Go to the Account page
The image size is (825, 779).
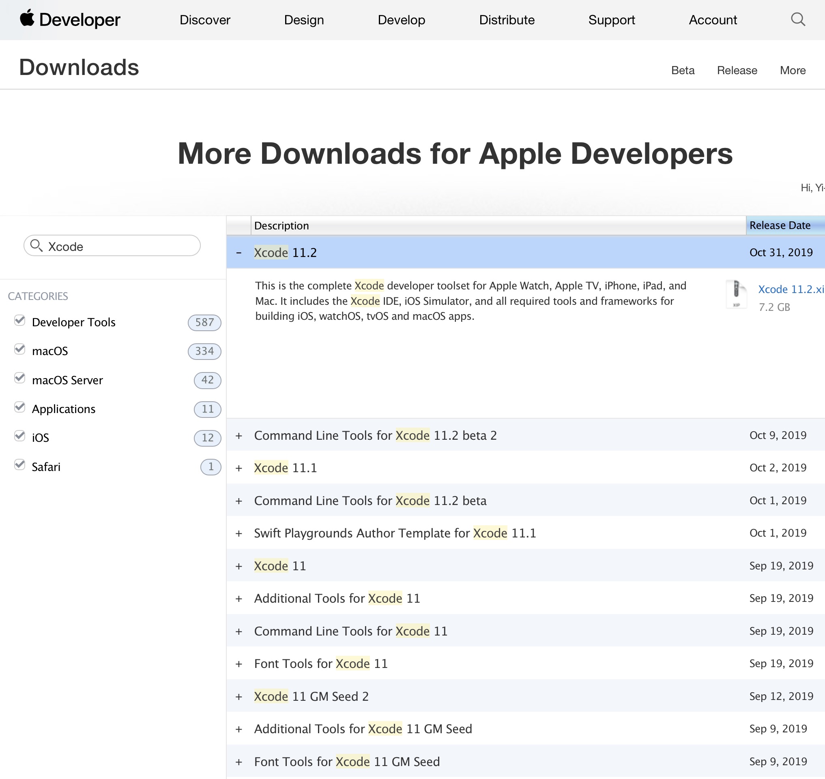coord(712,20)
